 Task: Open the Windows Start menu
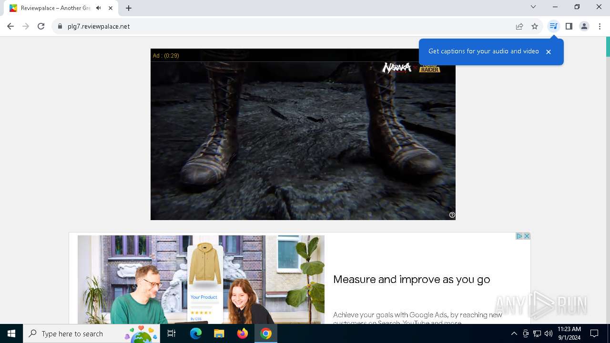(11, 333)
